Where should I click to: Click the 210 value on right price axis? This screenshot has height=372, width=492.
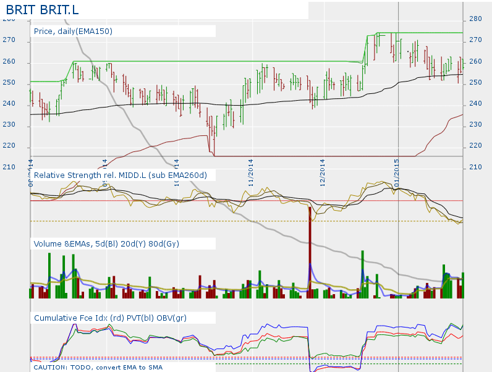coord(475,167)
